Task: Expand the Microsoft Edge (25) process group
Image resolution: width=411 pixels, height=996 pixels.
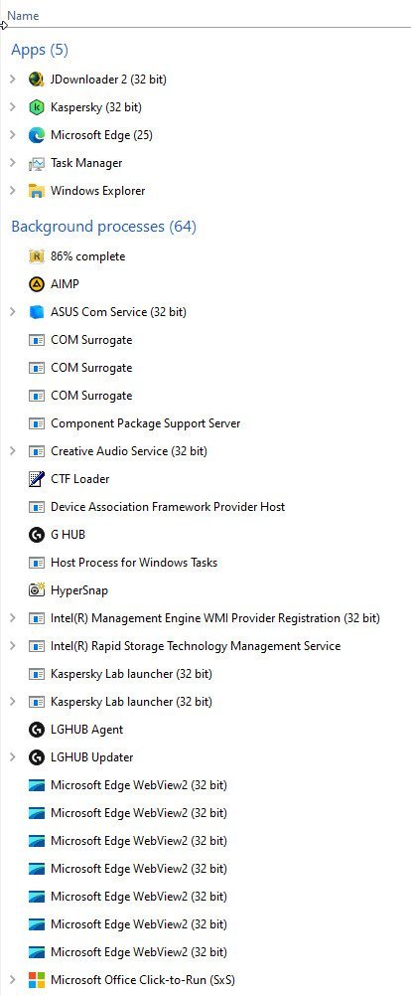Action: (x=13, y=135)
